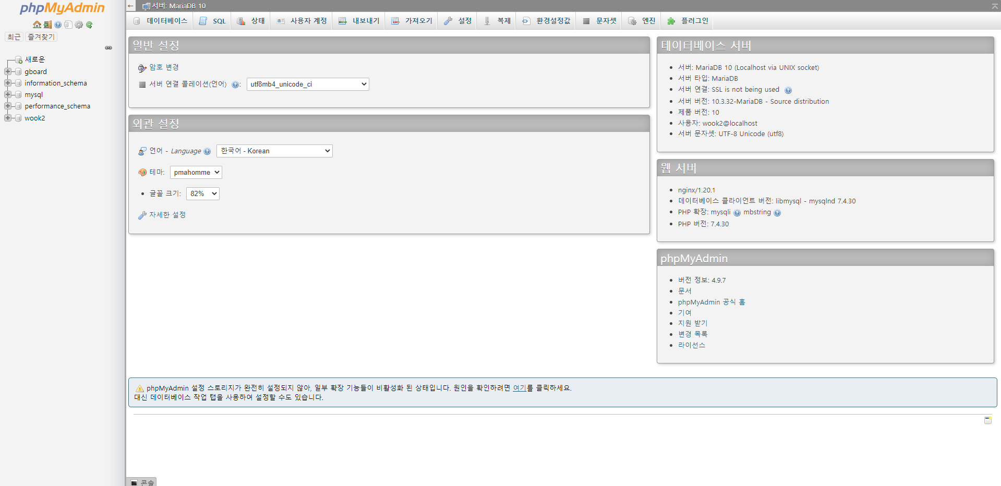1001x486 pixels.
Task: Open the 플러그인 plugins tab
Action: coord(688,21)
